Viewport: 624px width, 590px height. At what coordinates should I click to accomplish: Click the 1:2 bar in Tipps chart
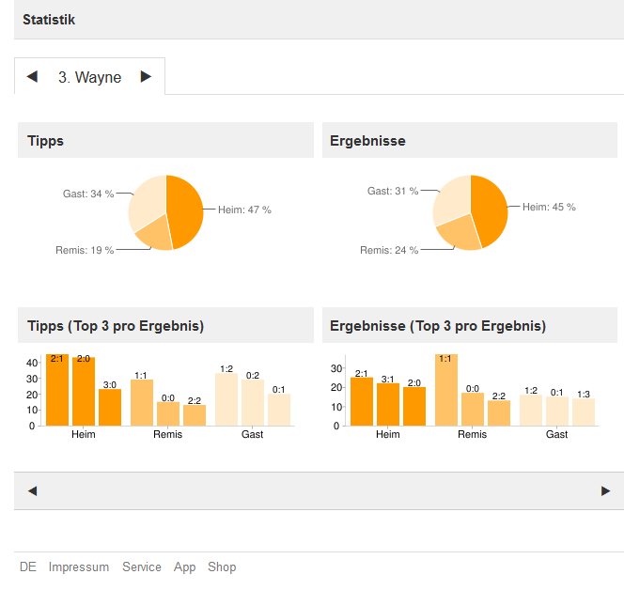(x=226, y=399)
